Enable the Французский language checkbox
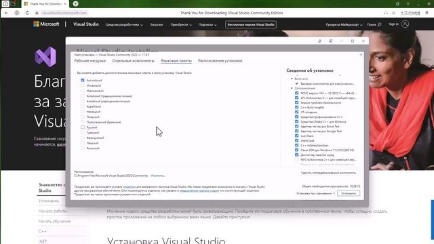This screenshot has width=434, height=244. 83,138
